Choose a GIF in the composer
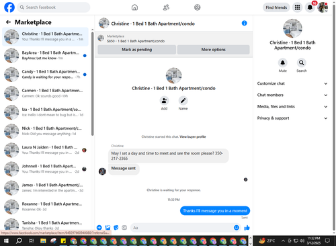This screenshot has height=246, width=336. [x=124, y=228]
